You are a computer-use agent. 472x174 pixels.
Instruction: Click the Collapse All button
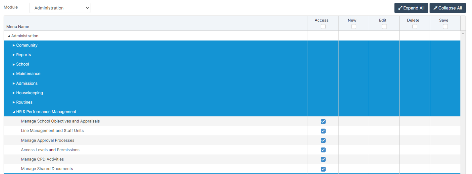coord(447,8)
